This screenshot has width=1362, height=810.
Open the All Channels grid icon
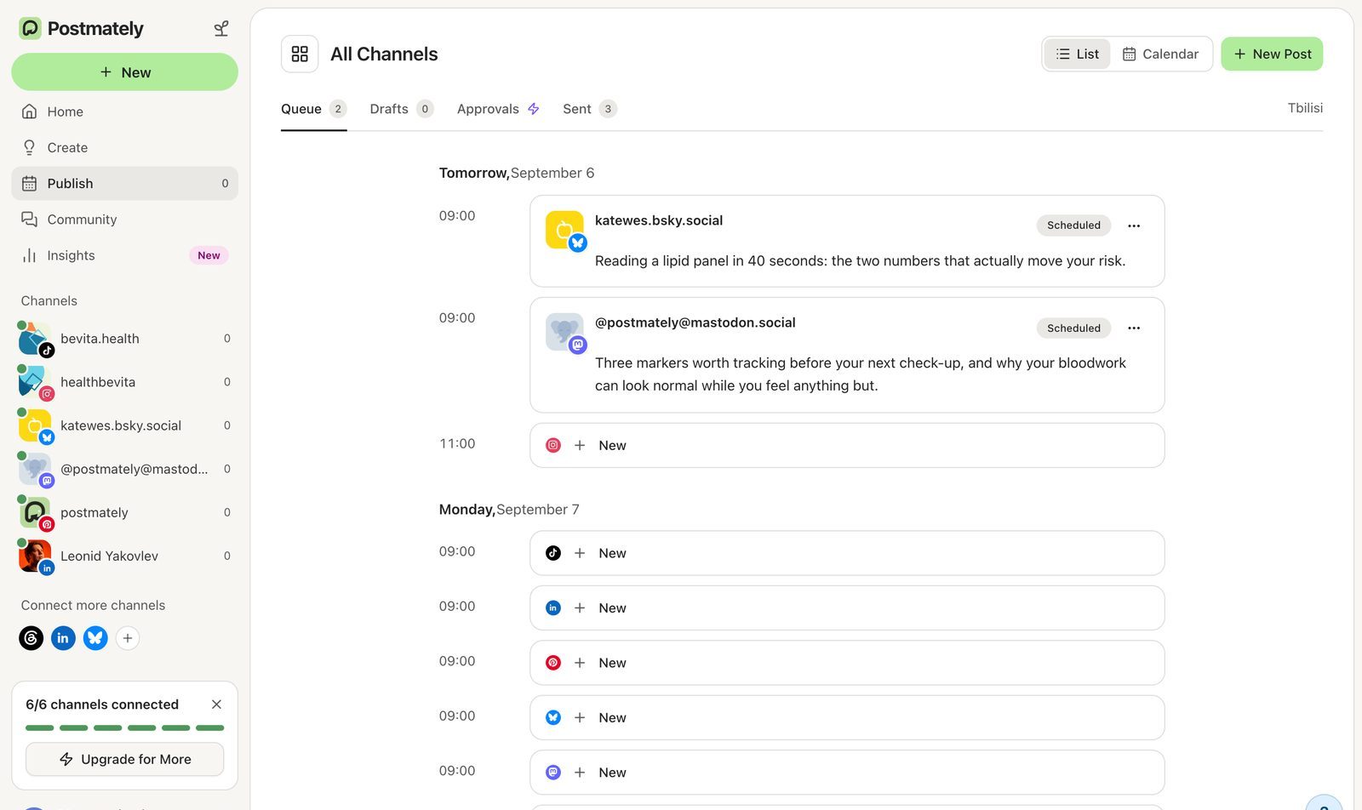click(300, 54)
